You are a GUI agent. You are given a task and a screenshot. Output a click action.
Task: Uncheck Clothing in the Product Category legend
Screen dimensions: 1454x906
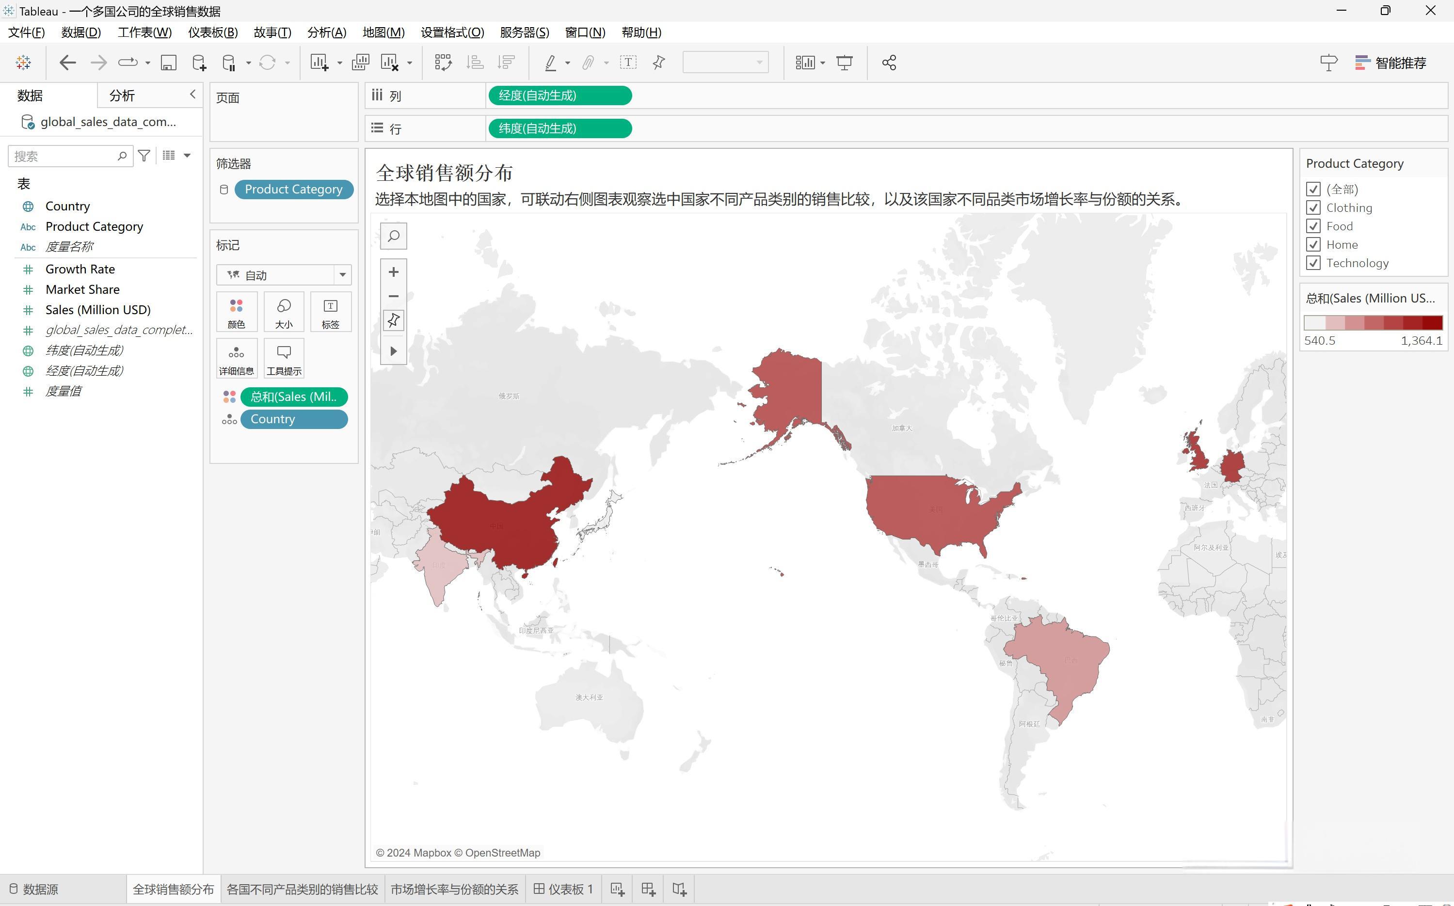coord(1313,207)
